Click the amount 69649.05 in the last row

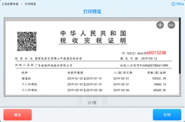coord(160,90)
